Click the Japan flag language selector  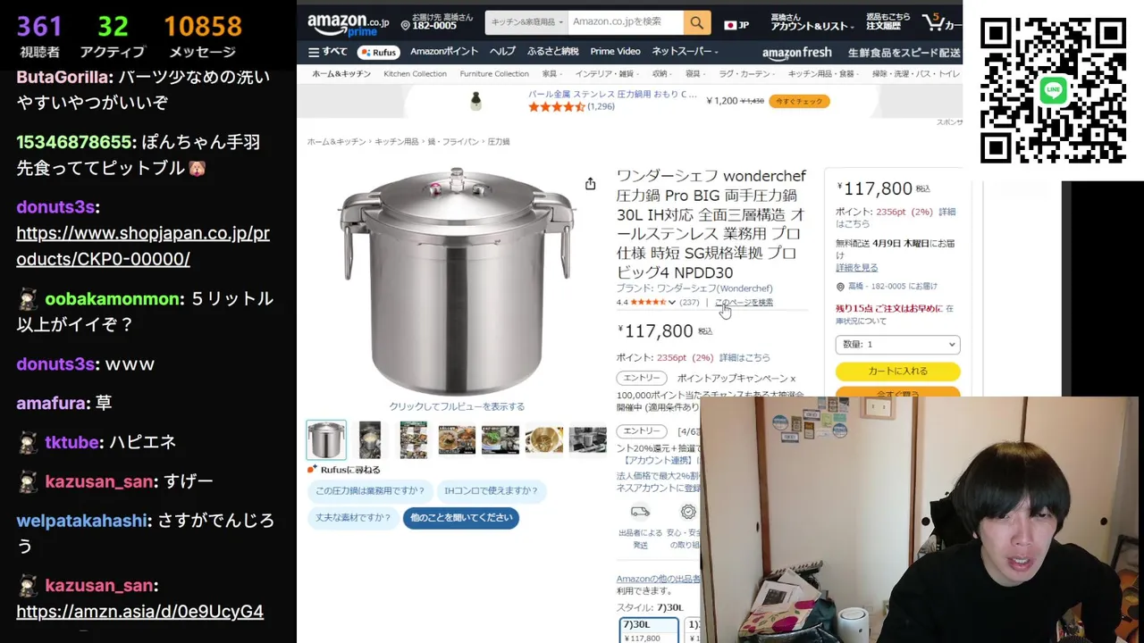pyautogui.click(x=736, y=25)
